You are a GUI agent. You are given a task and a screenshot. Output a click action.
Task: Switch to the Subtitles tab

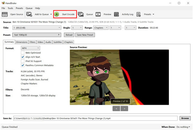click(x=58, y=42)
